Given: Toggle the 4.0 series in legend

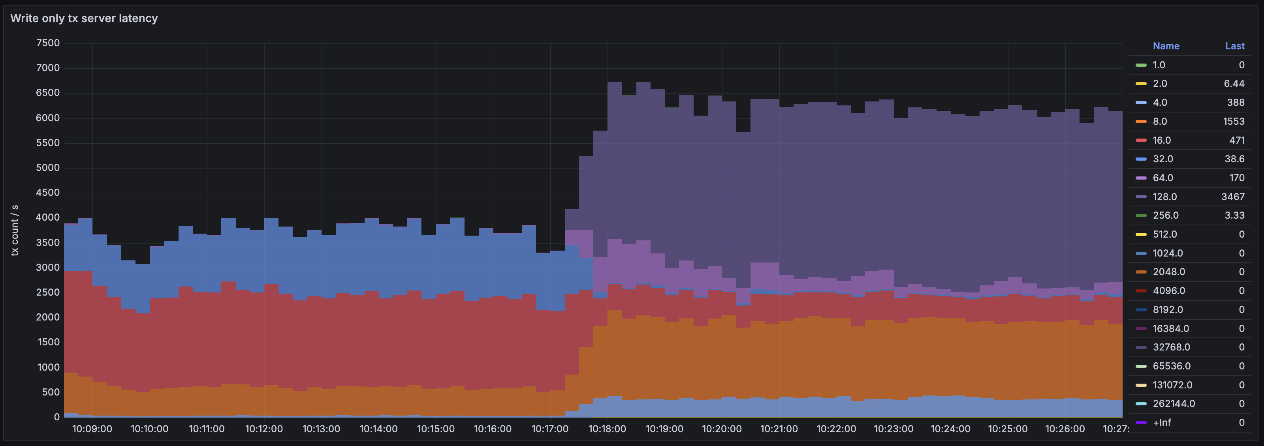Looking at the screenshot, I should [1159, 103].
